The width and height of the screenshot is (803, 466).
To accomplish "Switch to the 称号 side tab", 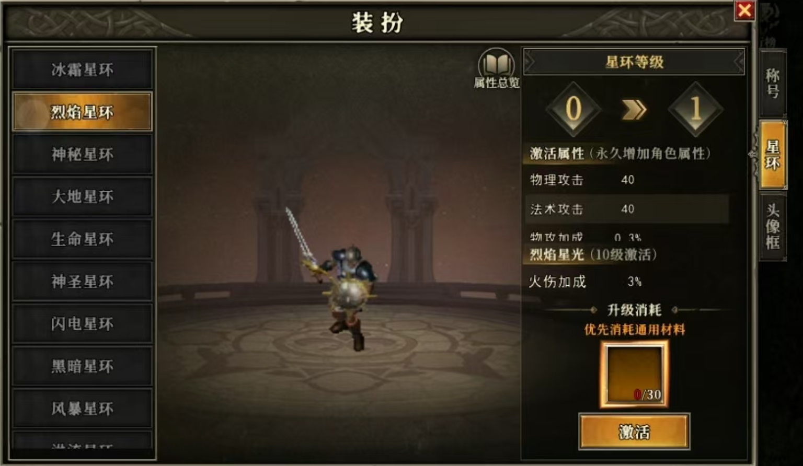I will [773, 84].
